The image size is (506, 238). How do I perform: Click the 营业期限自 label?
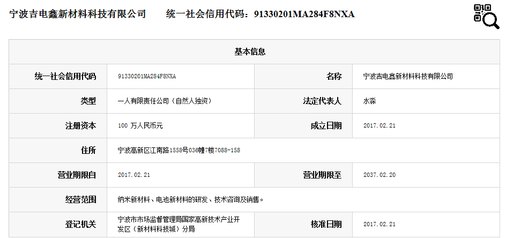(77, 175)
